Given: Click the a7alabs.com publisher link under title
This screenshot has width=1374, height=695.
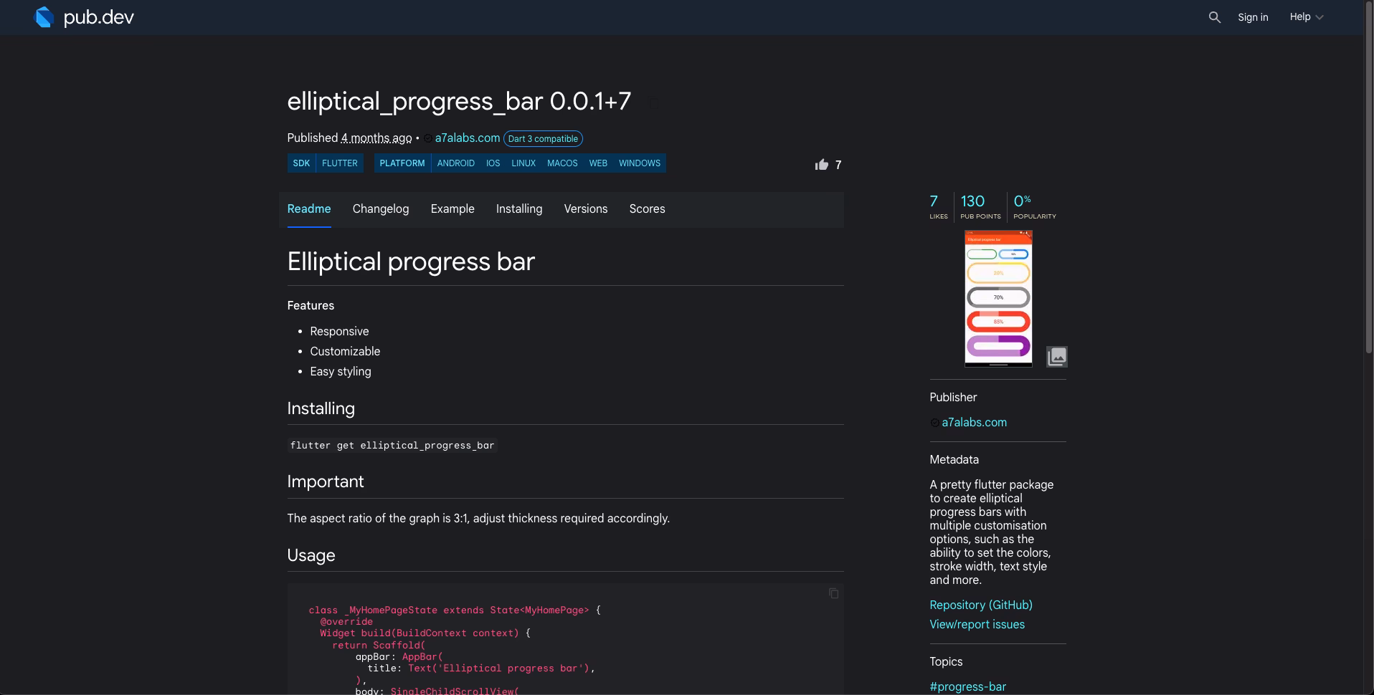Looking at the screenshot, I should pos(467,138).
